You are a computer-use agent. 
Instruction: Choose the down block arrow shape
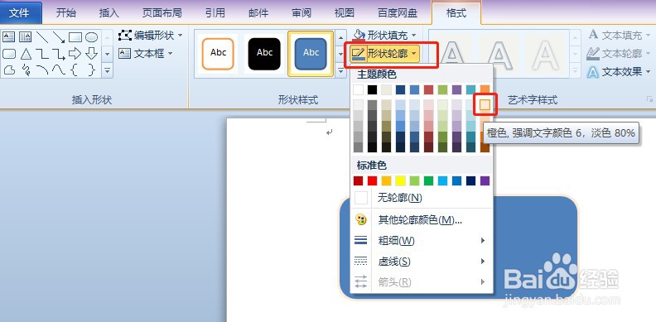[x=92, y=54]
